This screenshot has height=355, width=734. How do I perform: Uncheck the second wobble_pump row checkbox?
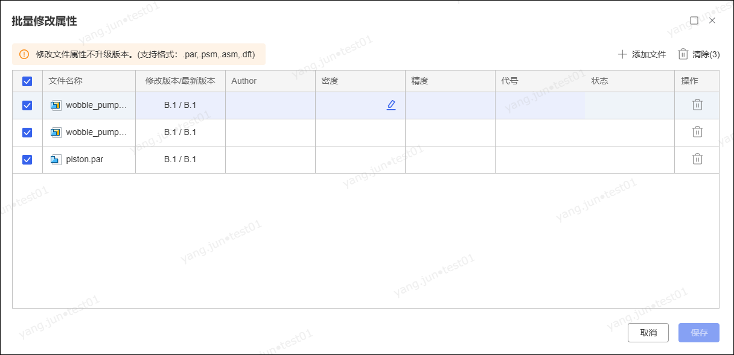[27, 133]
